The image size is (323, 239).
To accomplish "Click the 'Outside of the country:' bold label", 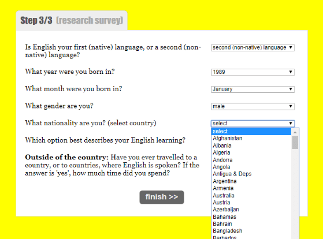I will coord(66,157).
